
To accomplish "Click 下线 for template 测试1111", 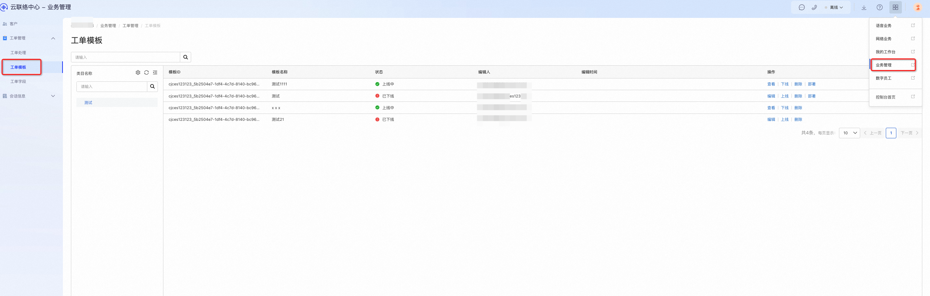I will [785, 84].
